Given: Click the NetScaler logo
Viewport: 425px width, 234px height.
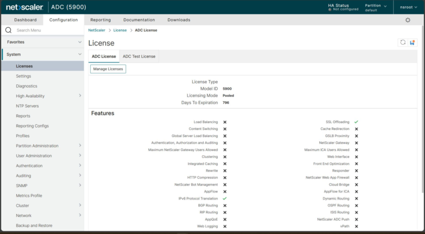Looking at the screenshot, I should coord(24,7).
